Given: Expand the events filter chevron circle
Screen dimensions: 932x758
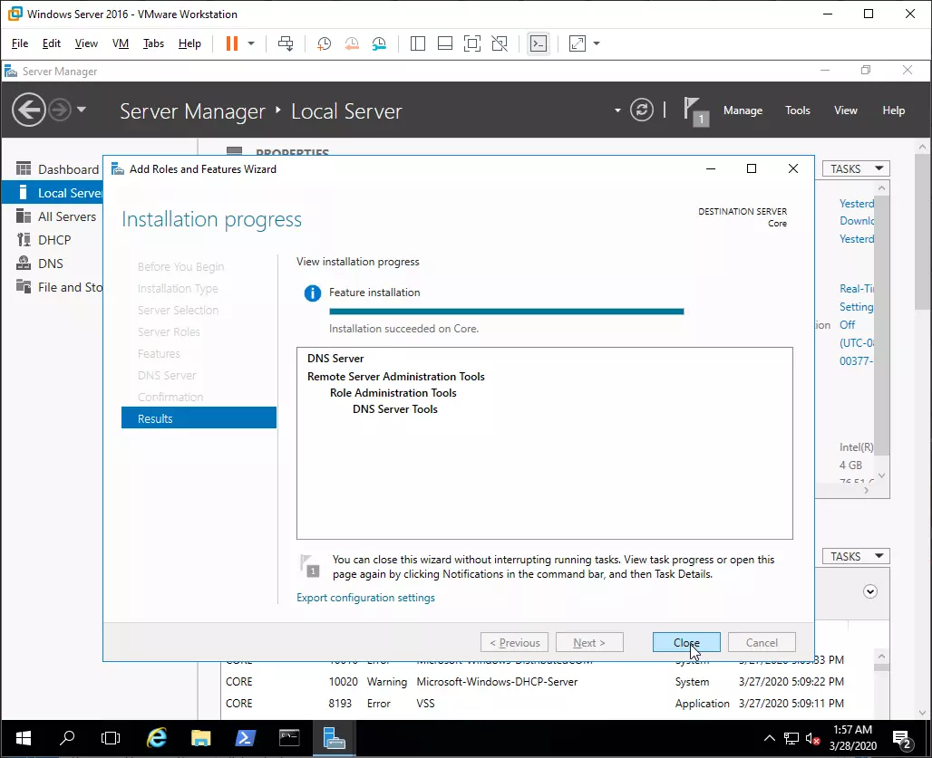Looking at the screenshot, I should tap(870, 591).
